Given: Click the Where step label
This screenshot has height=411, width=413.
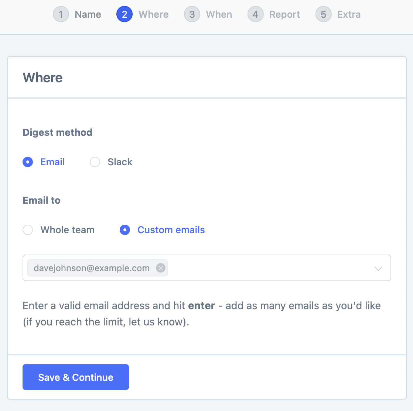Looking at the screenshot, I should click(153, 15).
